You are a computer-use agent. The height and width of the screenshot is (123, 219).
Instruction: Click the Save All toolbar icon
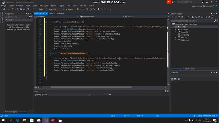click(x=24, y=9)
